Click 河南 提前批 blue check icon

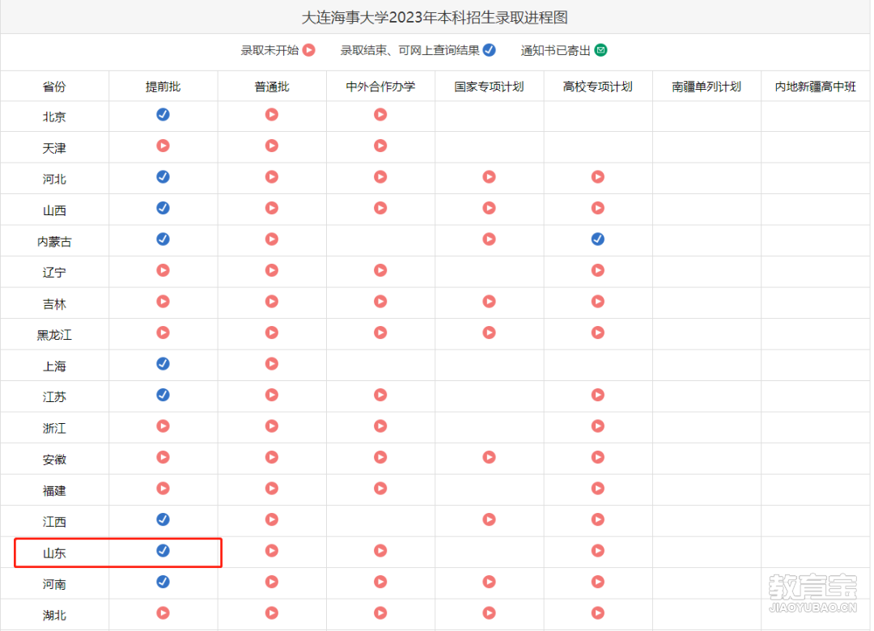point(163,582)
